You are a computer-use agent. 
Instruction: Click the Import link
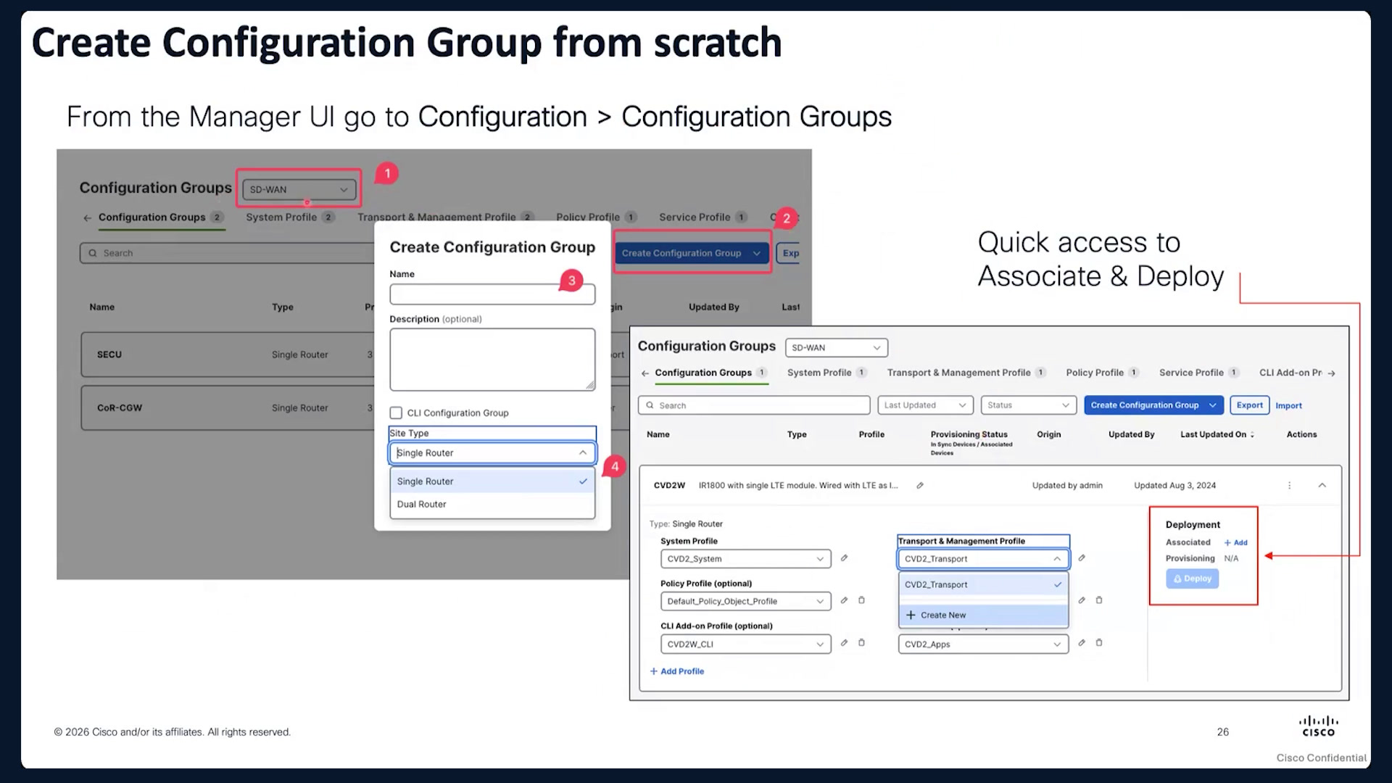click(1288, 406)
